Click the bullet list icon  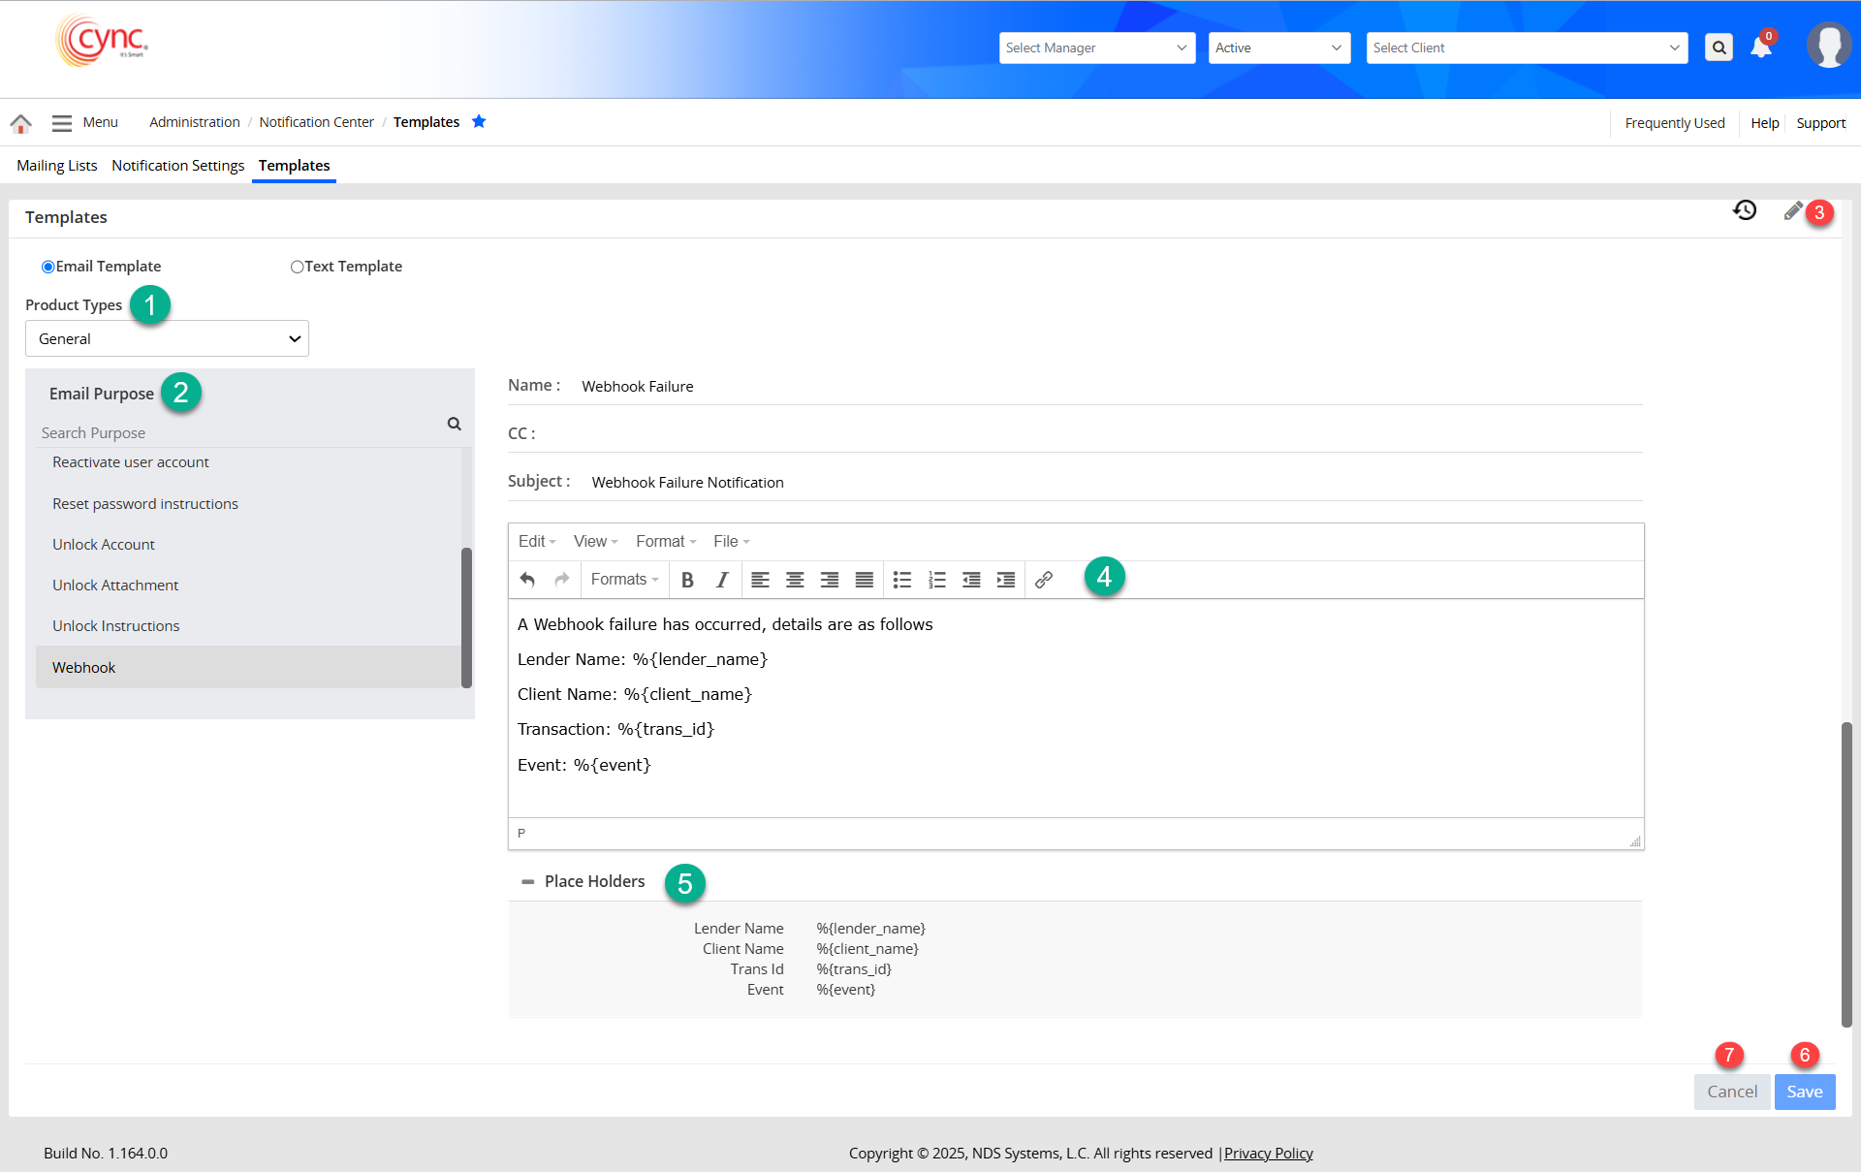point(901,580)
